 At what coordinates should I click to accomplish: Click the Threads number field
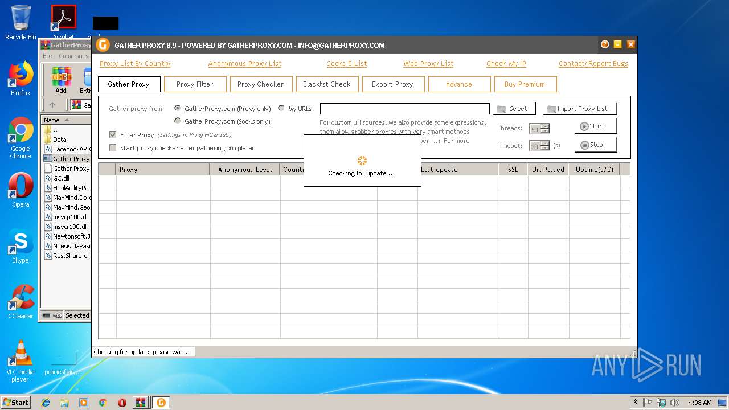pos(535,129)
